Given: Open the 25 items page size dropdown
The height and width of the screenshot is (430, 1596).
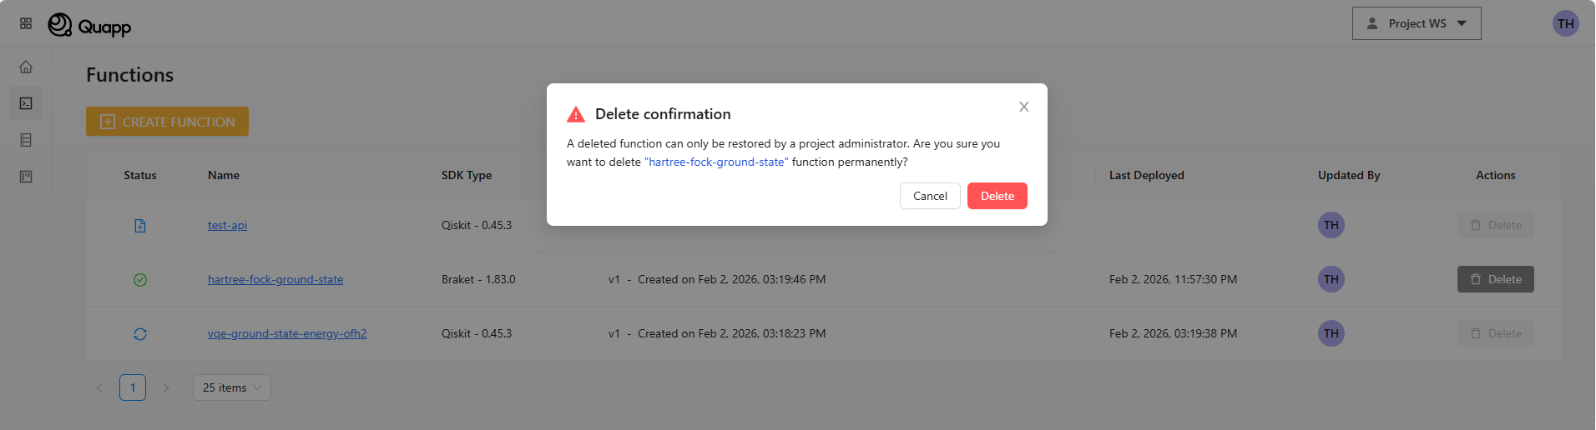Looking at the screenshot, I should 232,387.
